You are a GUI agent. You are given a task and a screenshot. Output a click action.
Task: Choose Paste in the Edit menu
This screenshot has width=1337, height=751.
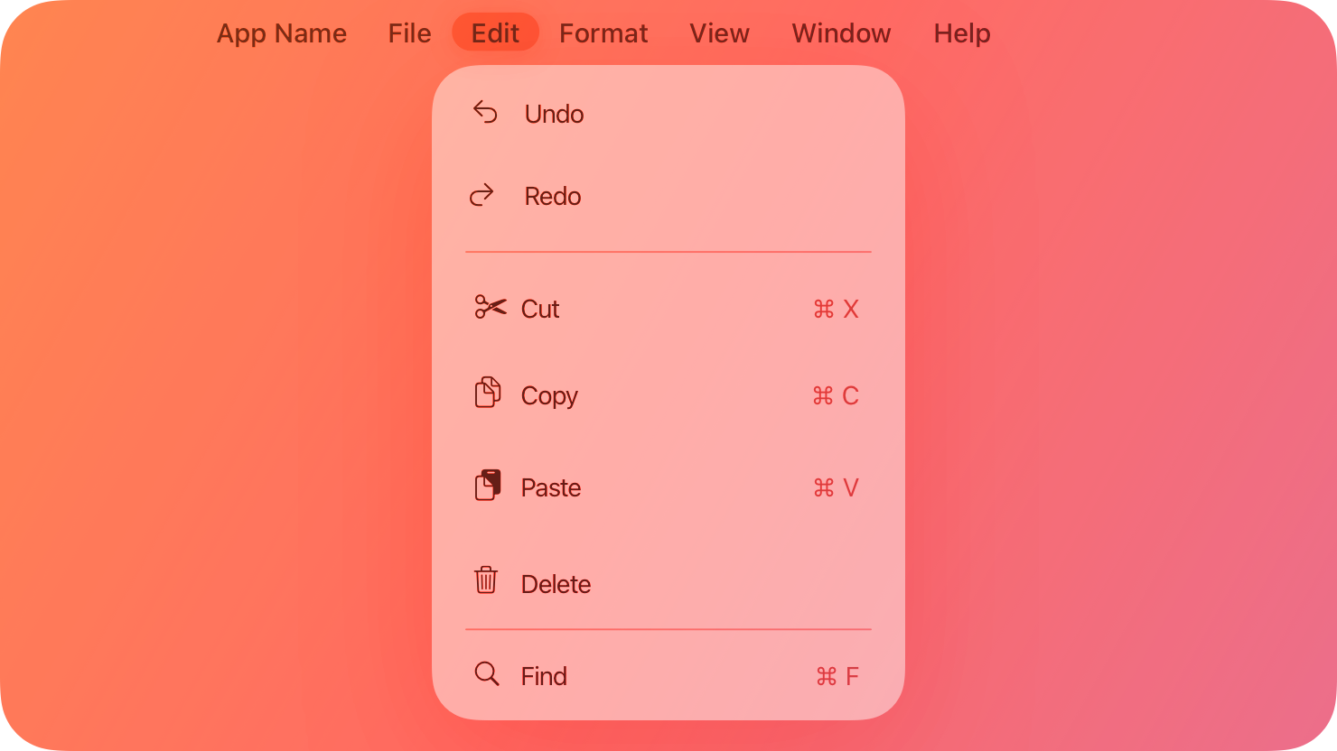551,487
